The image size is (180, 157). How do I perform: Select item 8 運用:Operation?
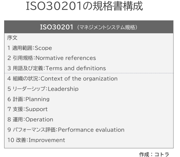30,120
